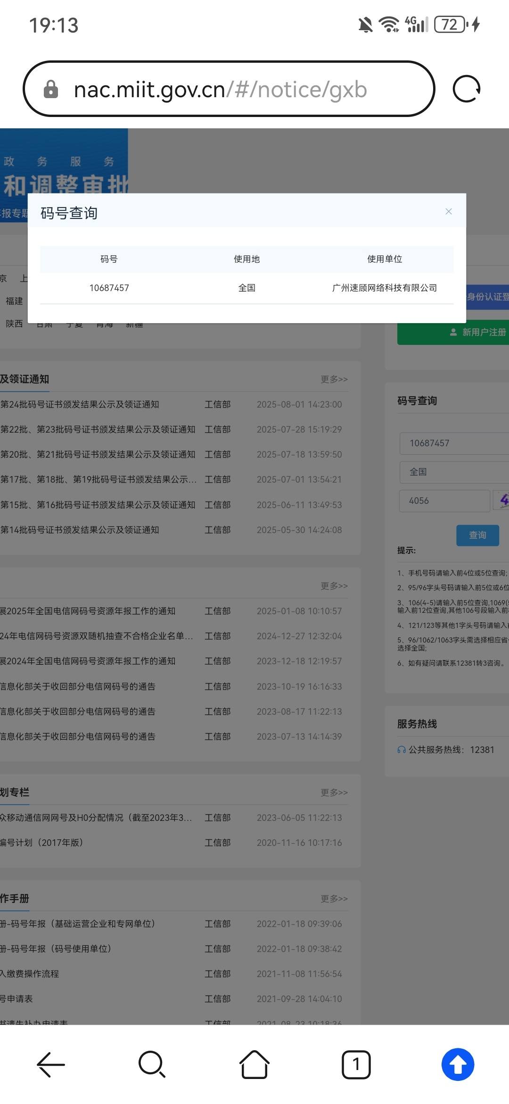509x1104 pixels.
Task: Click the 作手册 section tab heading
Action: click(x=15, y=898)
